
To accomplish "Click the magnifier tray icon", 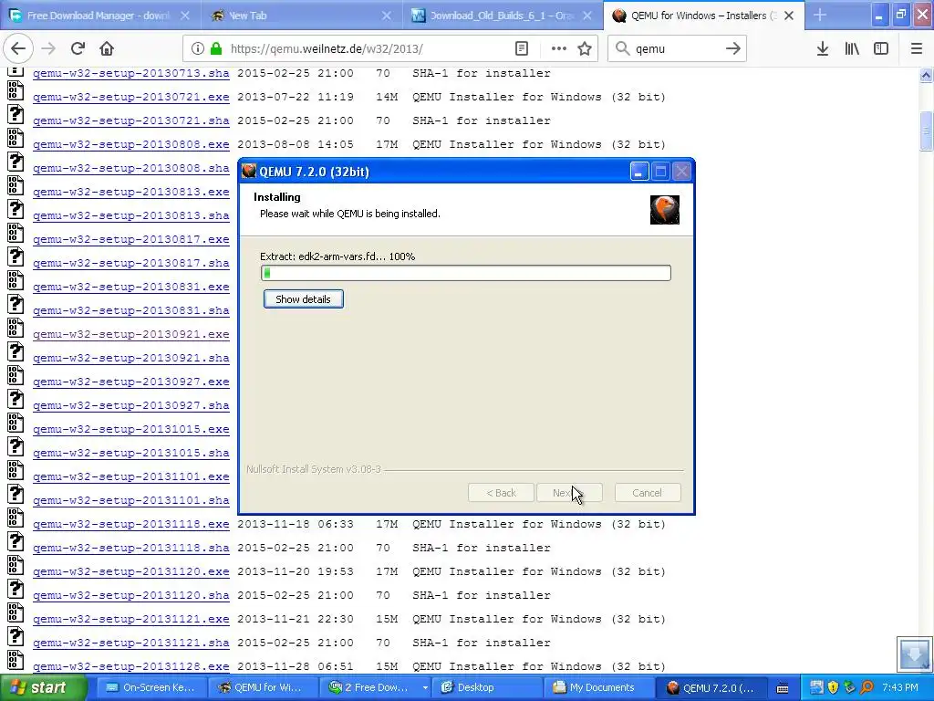I will (867, 688).
